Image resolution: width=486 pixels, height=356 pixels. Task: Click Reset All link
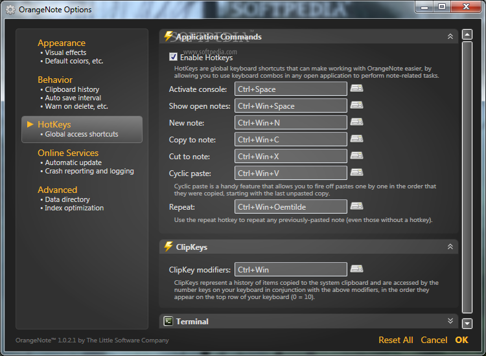coord(396,340)
